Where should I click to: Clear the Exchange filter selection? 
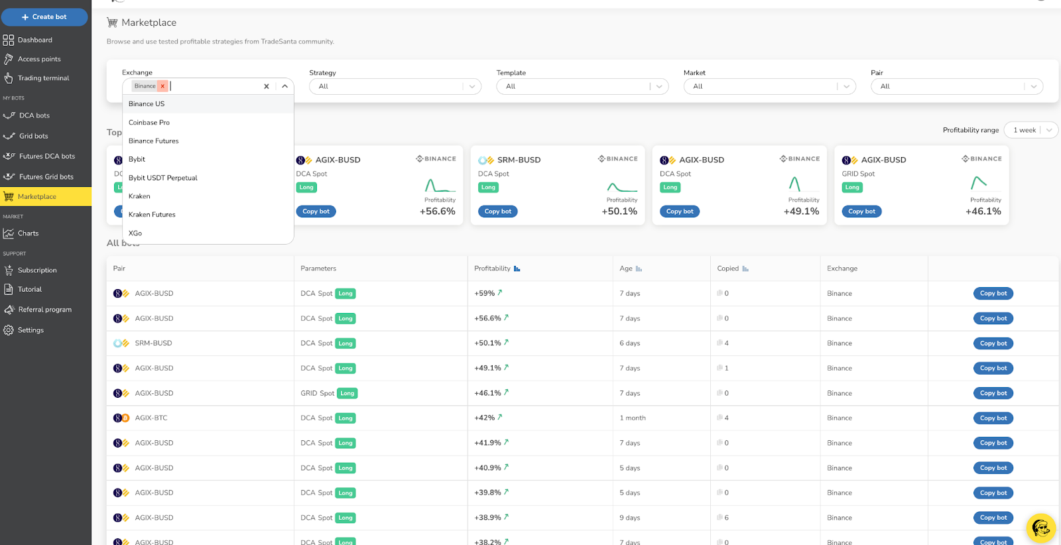267,86
